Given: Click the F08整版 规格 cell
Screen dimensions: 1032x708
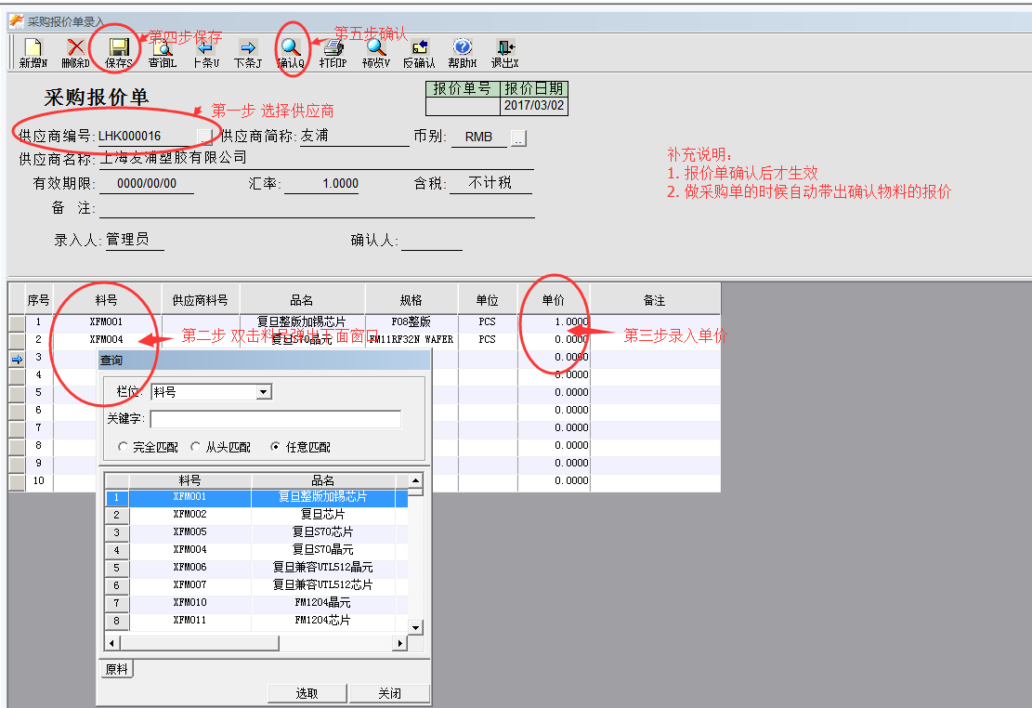Looking at the screenshot, I should pos(411,322).
